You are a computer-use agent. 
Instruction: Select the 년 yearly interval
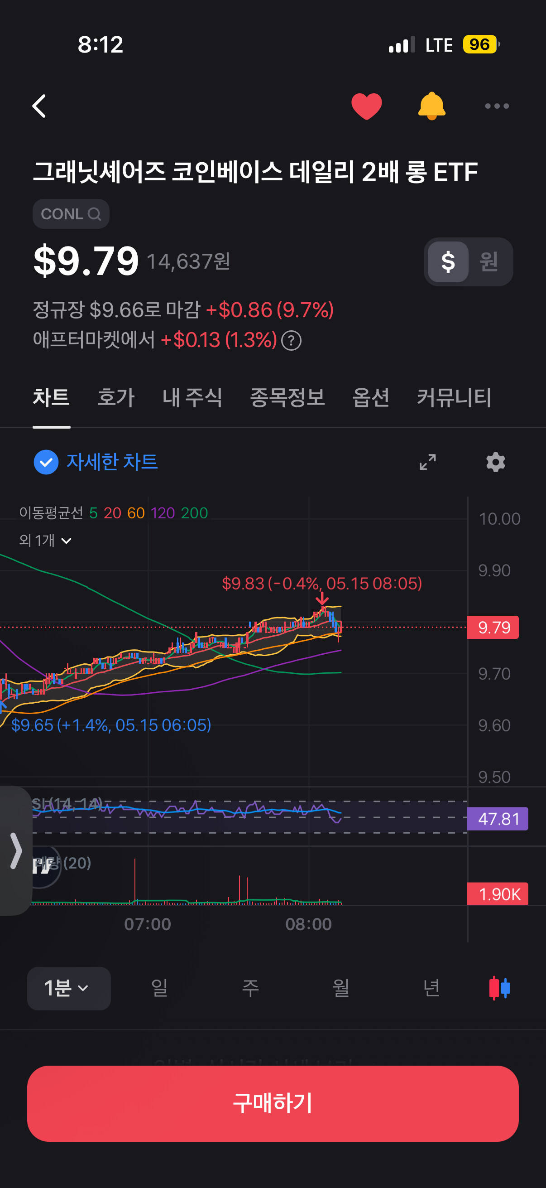tap(432, 988)
